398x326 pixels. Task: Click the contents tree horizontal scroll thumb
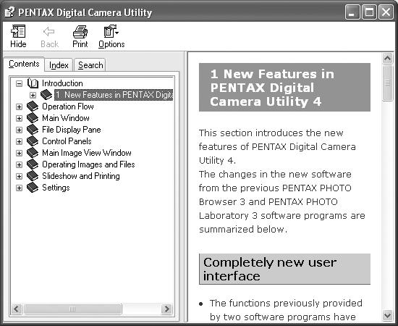(x=72, y=309)
